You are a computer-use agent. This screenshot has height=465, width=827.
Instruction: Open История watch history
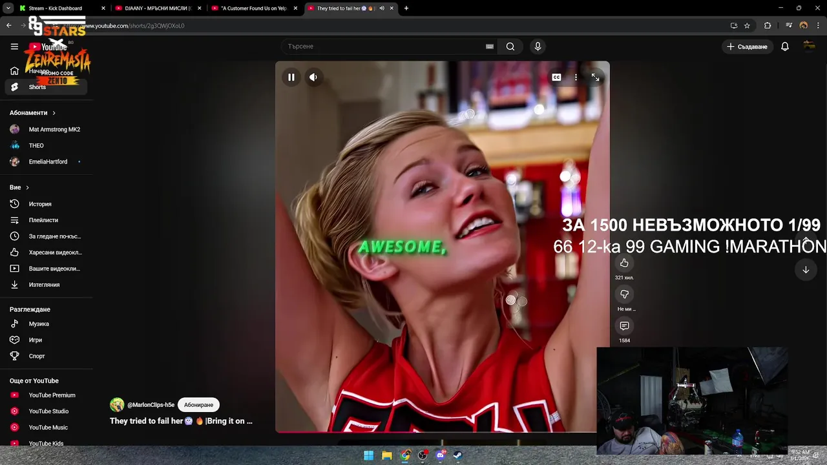tap(46, 204)
